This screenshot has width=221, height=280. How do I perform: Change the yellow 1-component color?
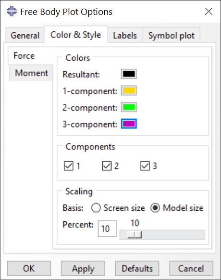[129, 90]
